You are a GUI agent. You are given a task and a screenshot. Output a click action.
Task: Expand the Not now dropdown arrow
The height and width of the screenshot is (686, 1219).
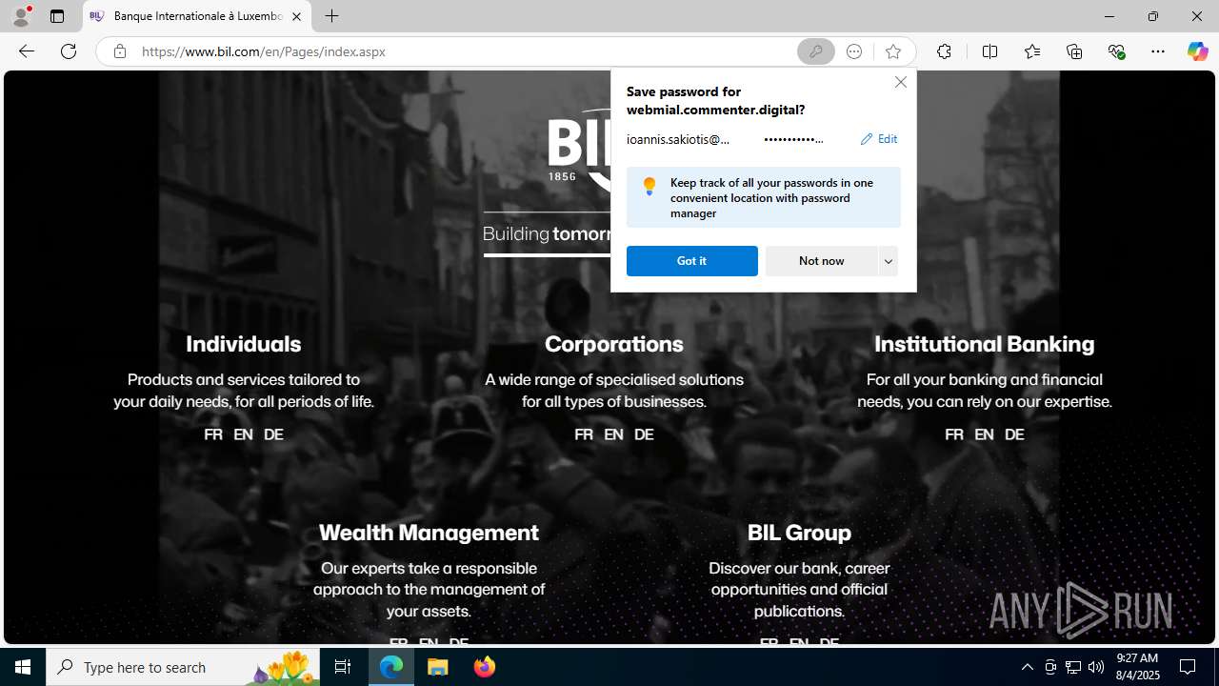(889, 261)
